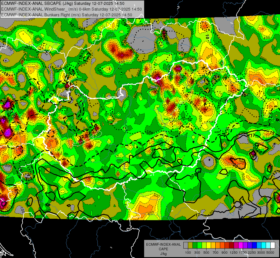
Task: Select the dark red swatch left of 1250
Action: click(231, 245)
